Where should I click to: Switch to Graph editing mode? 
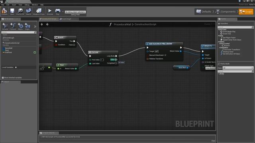coord(246,12)
